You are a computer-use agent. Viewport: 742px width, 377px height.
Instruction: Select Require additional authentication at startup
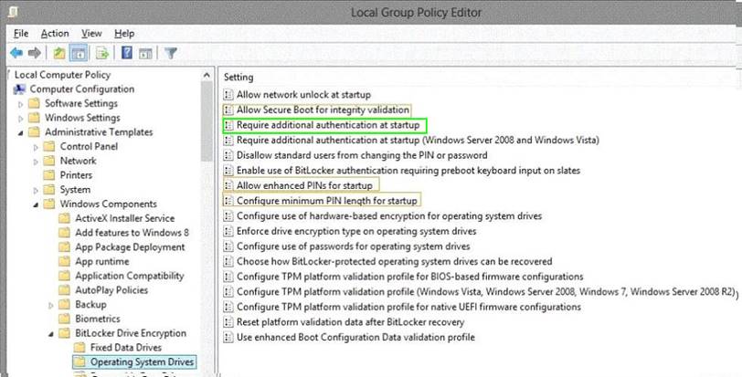click(x=327, y=124)
